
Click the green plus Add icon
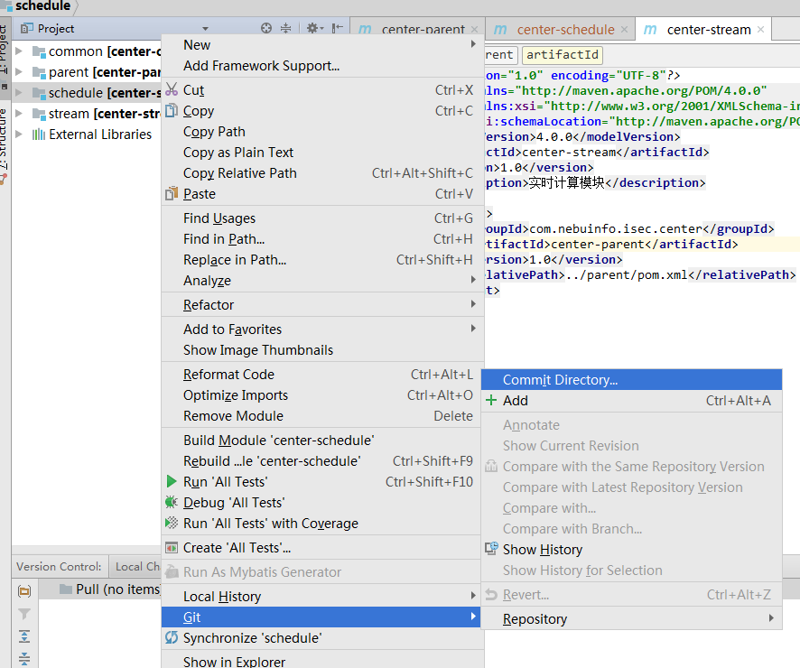(x=491, y=400)
